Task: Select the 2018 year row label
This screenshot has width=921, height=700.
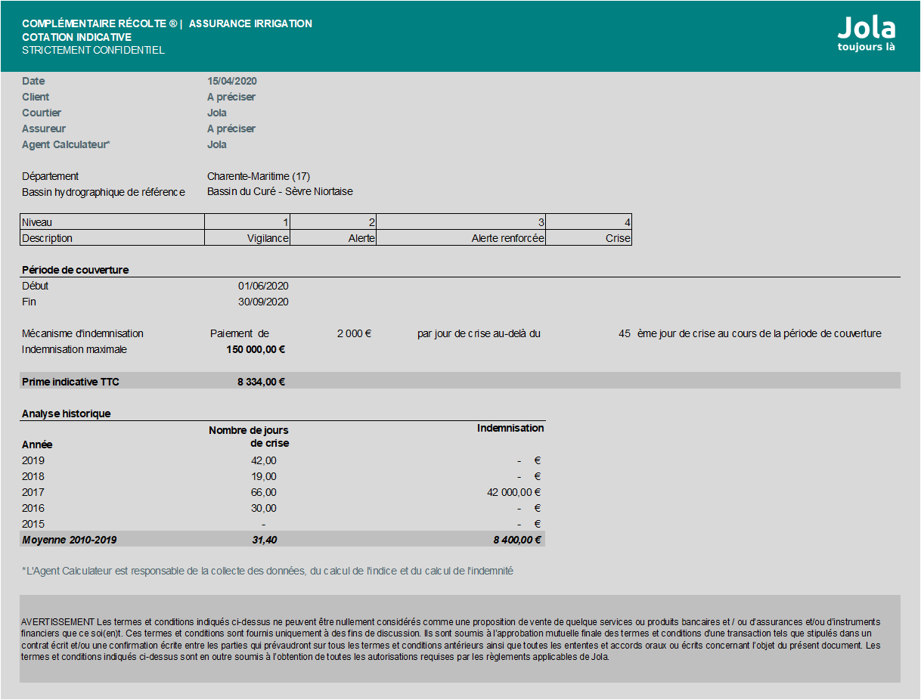Action: point(33,476)
